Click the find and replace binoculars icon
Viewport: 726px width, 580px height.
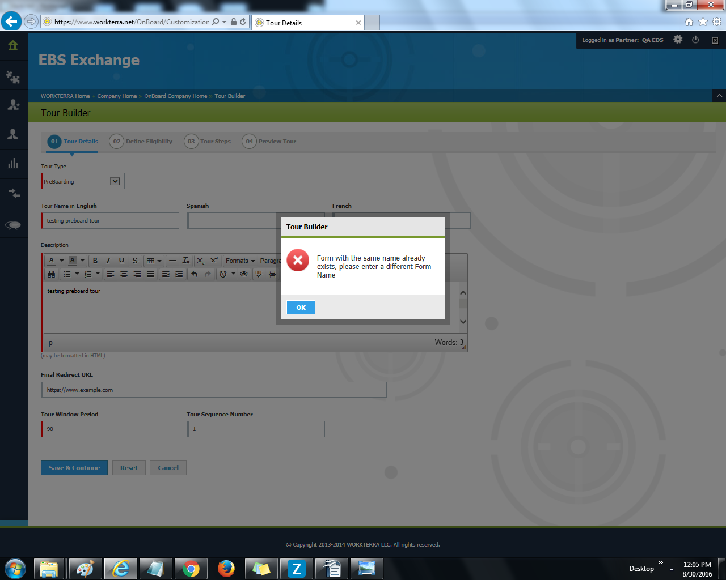[52, 274]
